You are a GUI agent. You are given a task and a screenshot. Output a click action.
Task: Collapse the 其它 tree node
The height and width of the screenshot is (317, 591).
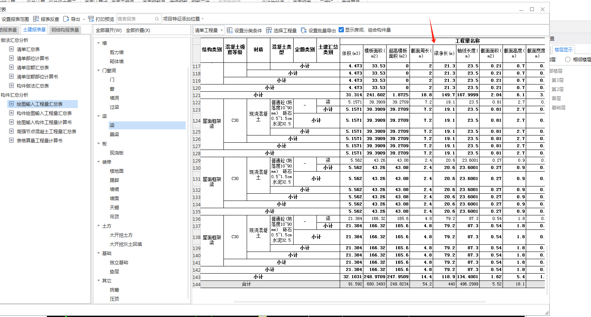99,281
